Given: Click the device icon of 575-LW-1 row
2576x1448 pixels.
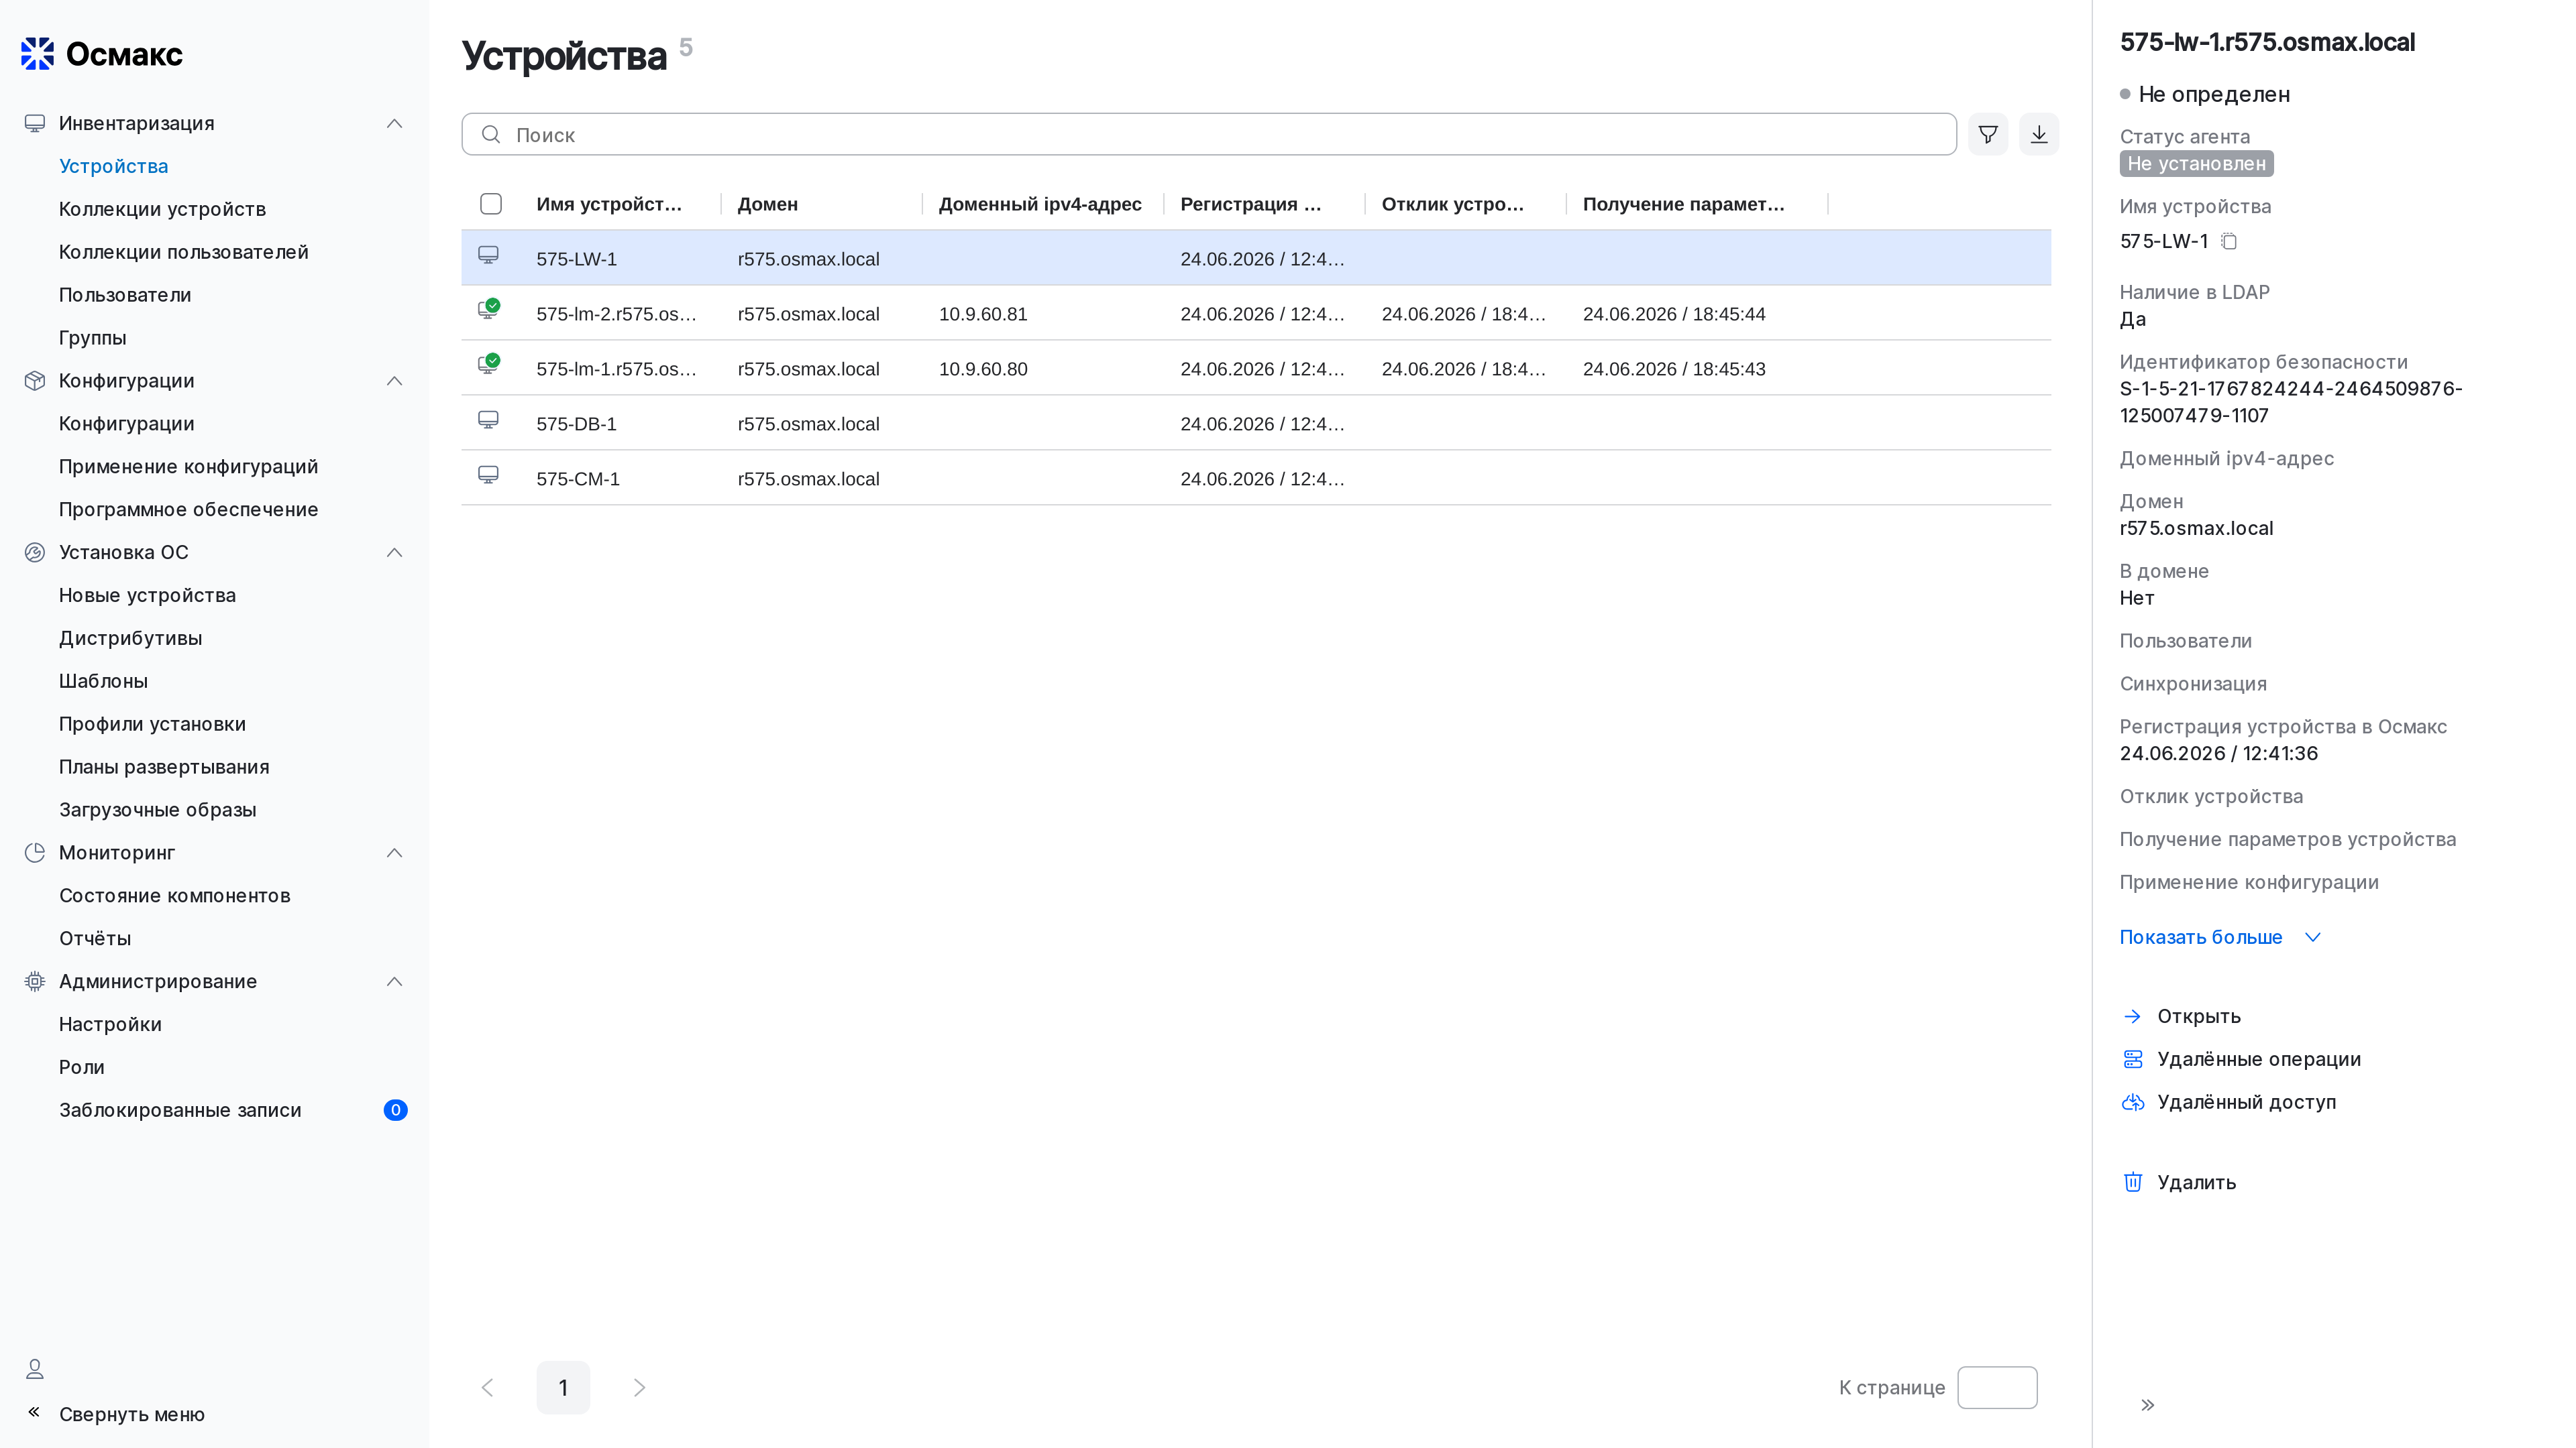Looking at the screenshot, I should coord(488,256).
